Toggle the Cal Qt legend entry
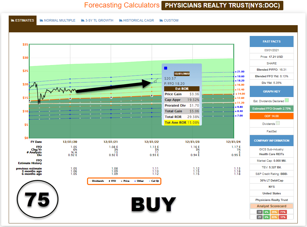Viewport: 307px width, 227px height. 154,181
